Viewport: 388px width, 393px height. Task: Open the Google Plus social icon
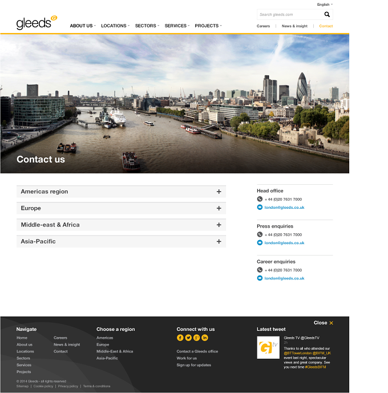tap(196, 338)
